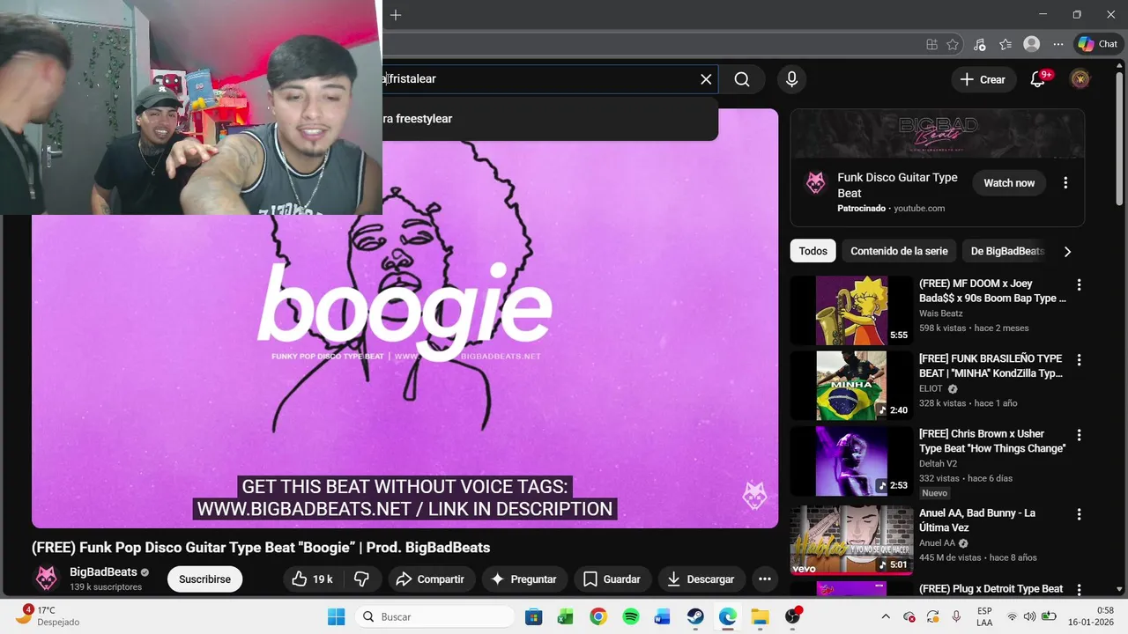Show hidden system tray icons chevron

click(x=886, y=616)
